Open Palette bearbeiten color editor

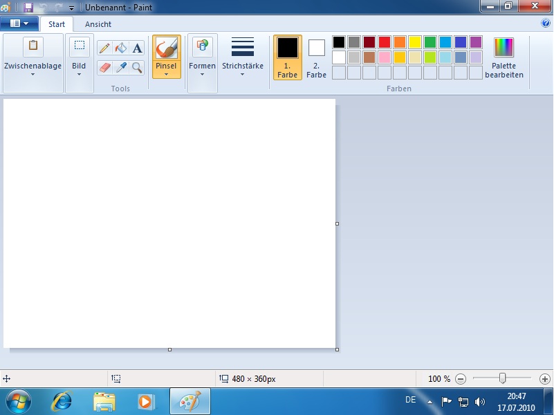(504, 57)
